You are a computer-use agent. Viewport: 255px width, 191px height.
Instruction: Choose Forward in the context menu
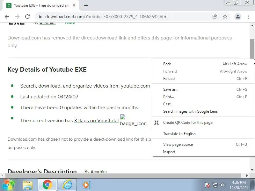203,71
